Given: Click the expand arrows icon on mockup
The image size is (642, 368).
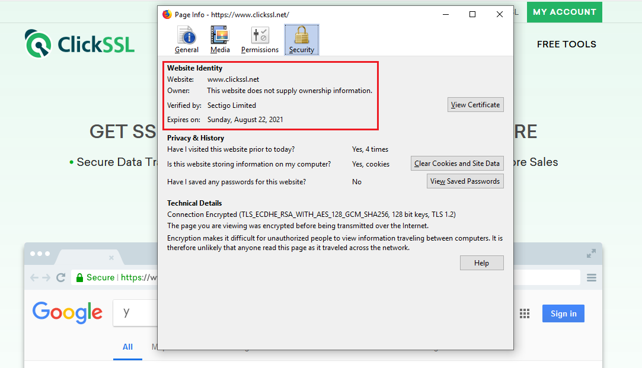Looking at the screenshot, I should (x=591, y=254).
